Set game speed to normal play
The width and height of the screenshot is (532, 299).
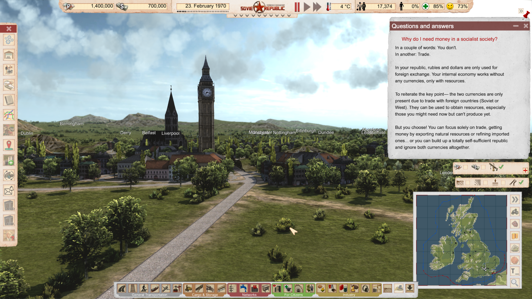tap(307, 7)
